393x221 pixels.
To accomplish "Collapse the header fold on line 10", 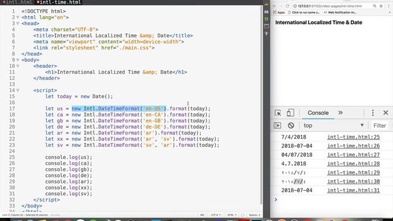I will (x=18, y=66).
